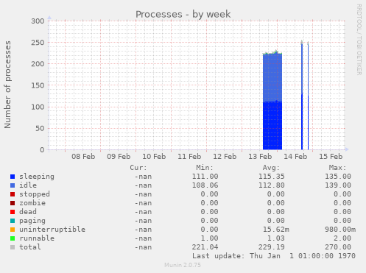Select the 'paging' legend label
This screenshot has height=273, width=366.
[x=32, y=221]
